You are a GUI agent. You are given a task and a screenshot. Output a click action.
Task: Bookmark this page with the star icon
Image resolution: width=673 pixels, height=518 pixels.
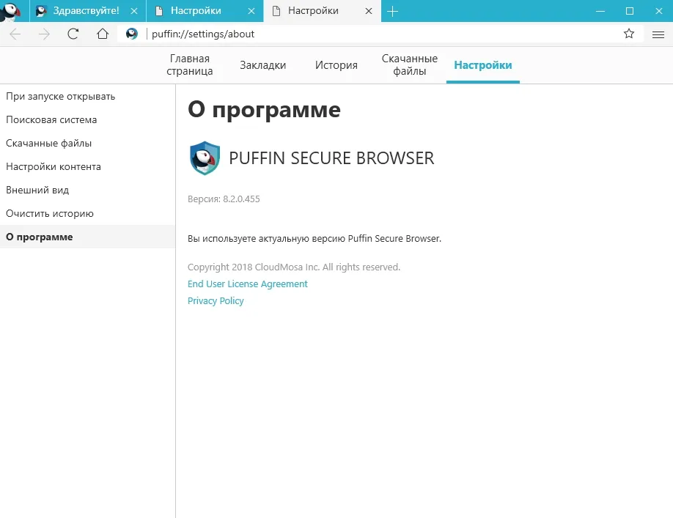pos(629,34)
